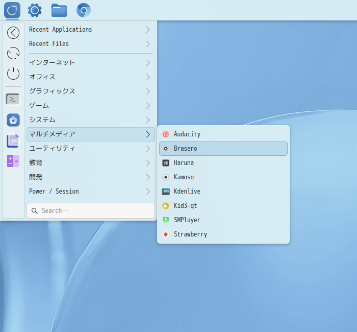Click the application Search field
This screenshot has width=357, height=332.
click(91, 210)
